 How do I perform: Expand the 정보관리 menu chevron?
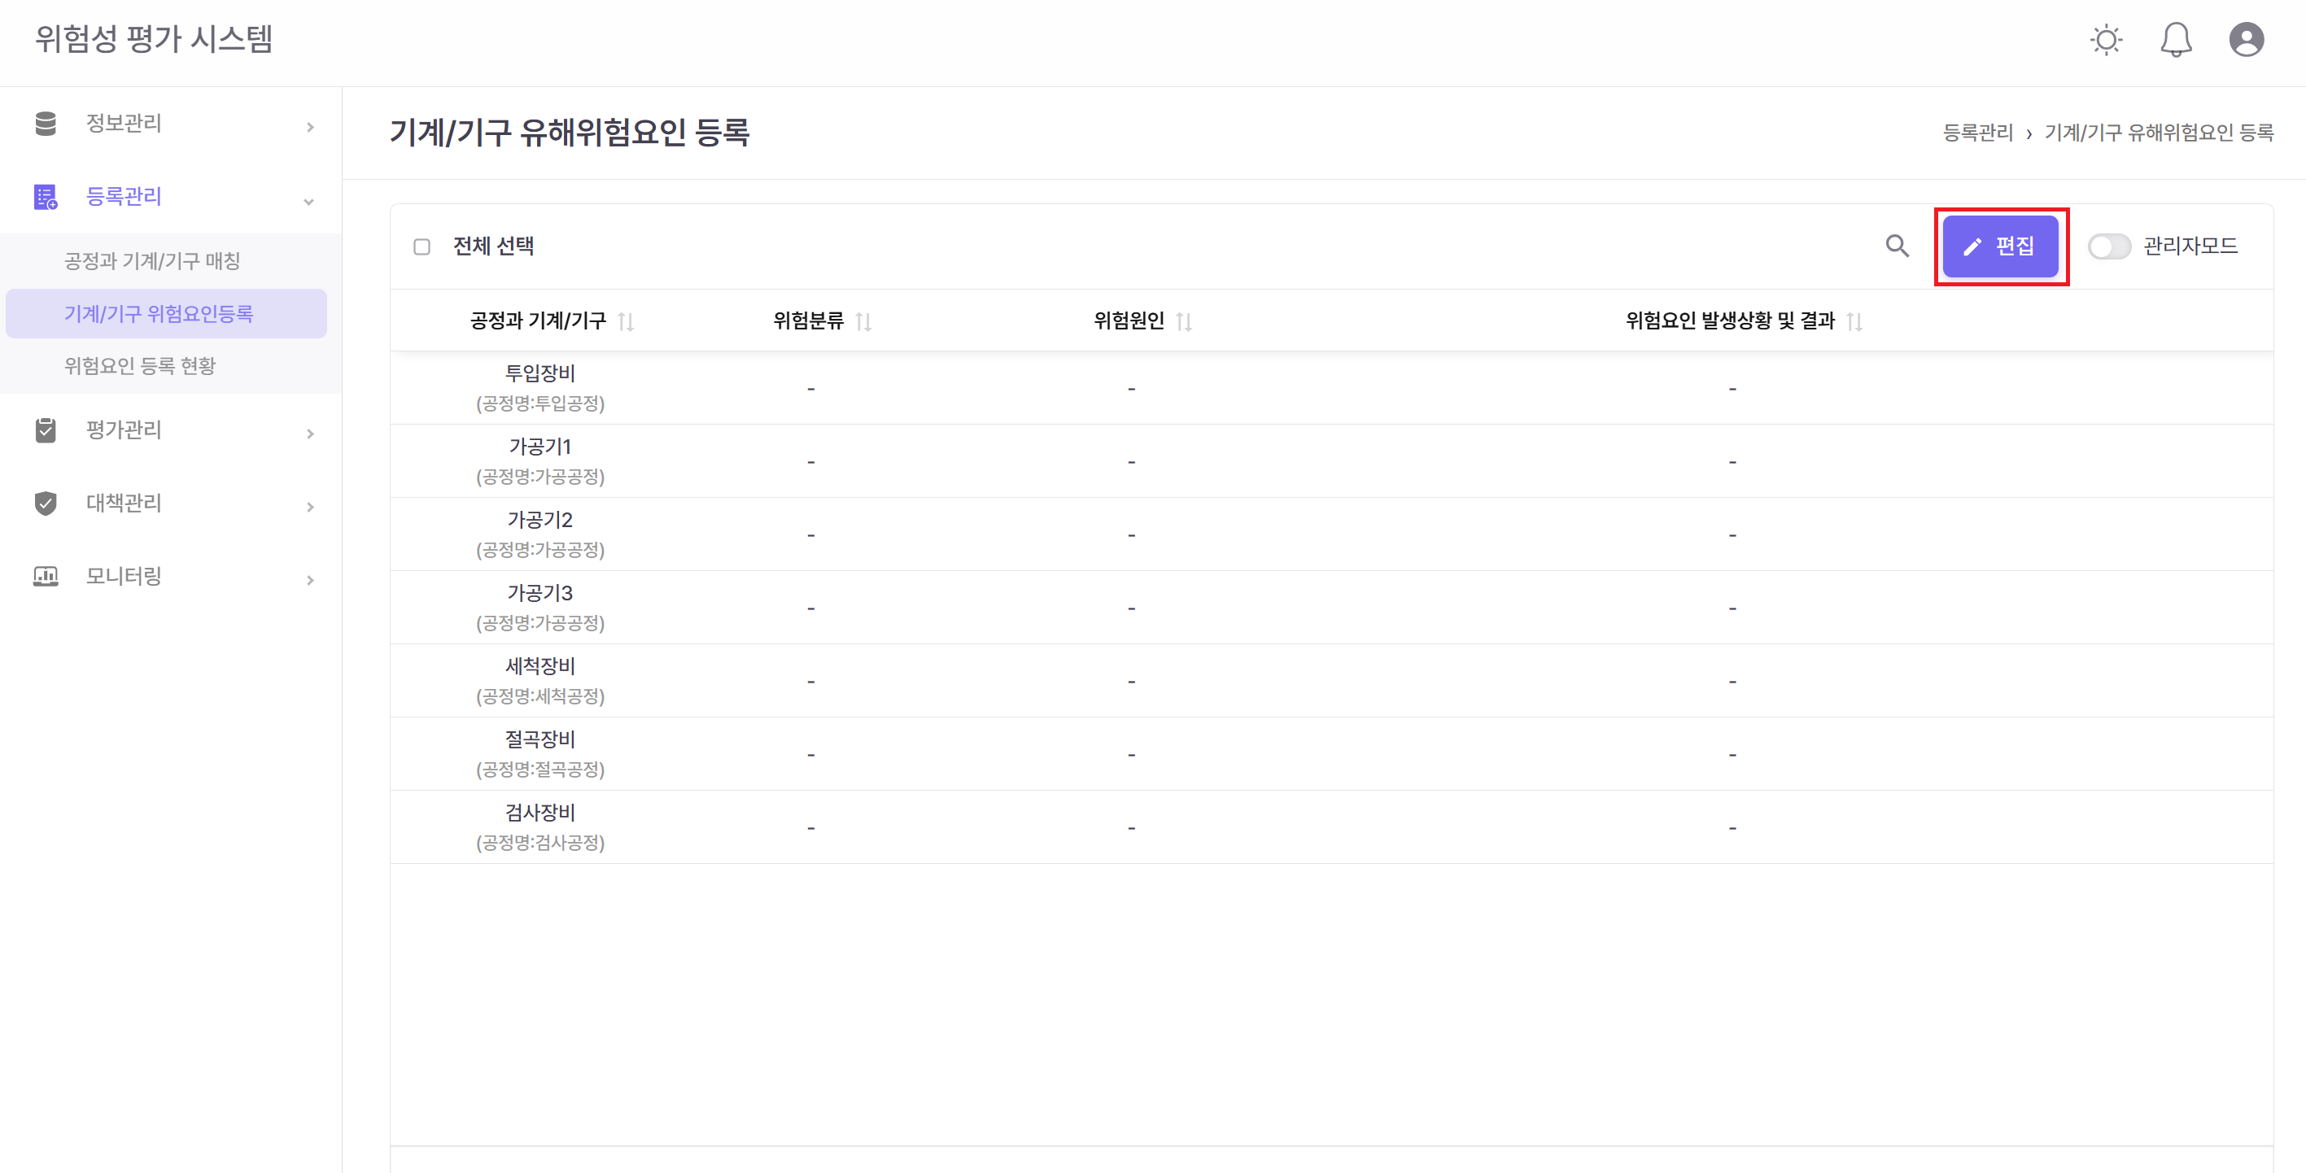[311, 126]
